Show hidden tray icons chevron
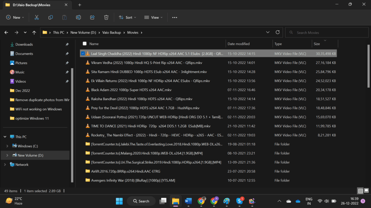 coord(279,201)
